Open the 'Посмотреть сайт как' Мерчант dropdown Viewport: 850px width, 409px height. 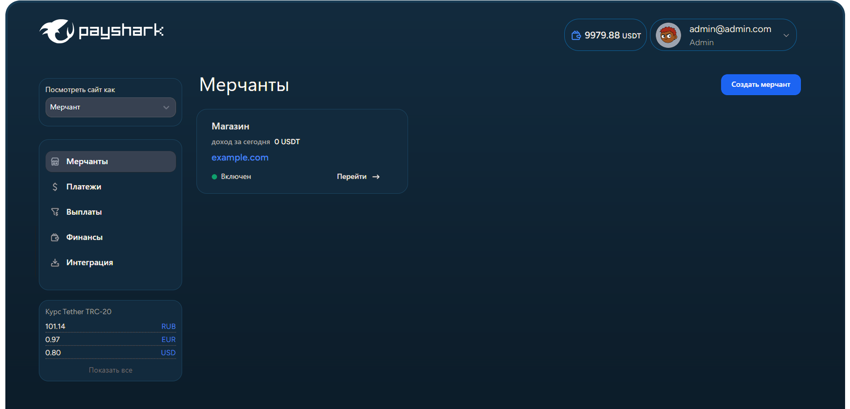click(x=110, y=108)
